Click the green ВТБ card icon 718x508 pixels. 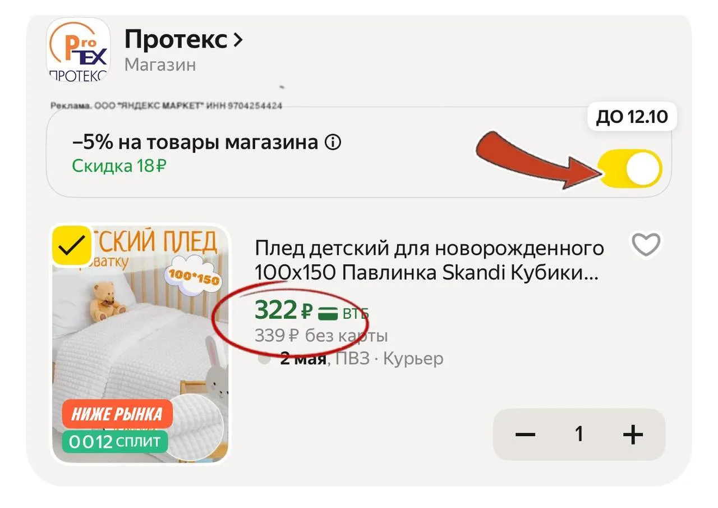pos(328,313)
